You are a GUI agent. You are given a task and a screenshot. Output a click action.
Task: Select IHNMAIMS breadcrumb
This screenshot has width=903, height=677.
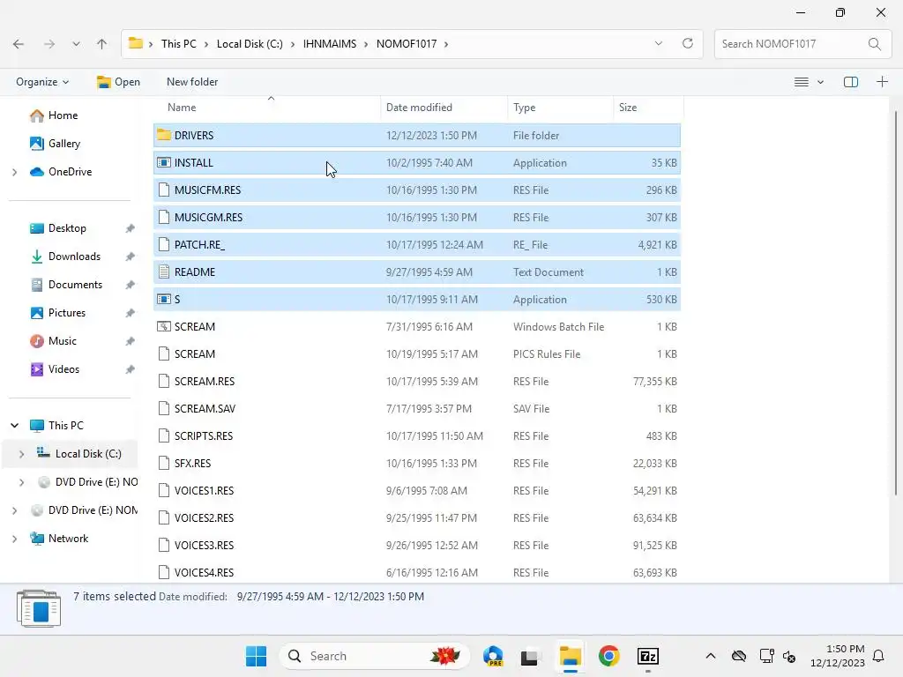coord(330,44)
